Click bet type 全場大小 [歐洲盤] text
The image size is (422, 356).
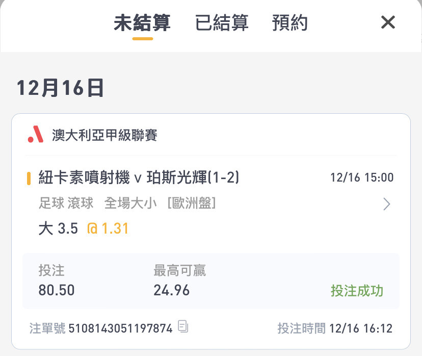coord(160,203)
